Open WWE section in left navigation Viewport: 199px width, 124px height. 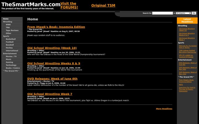pyautogui.click(x=8, y=25)
